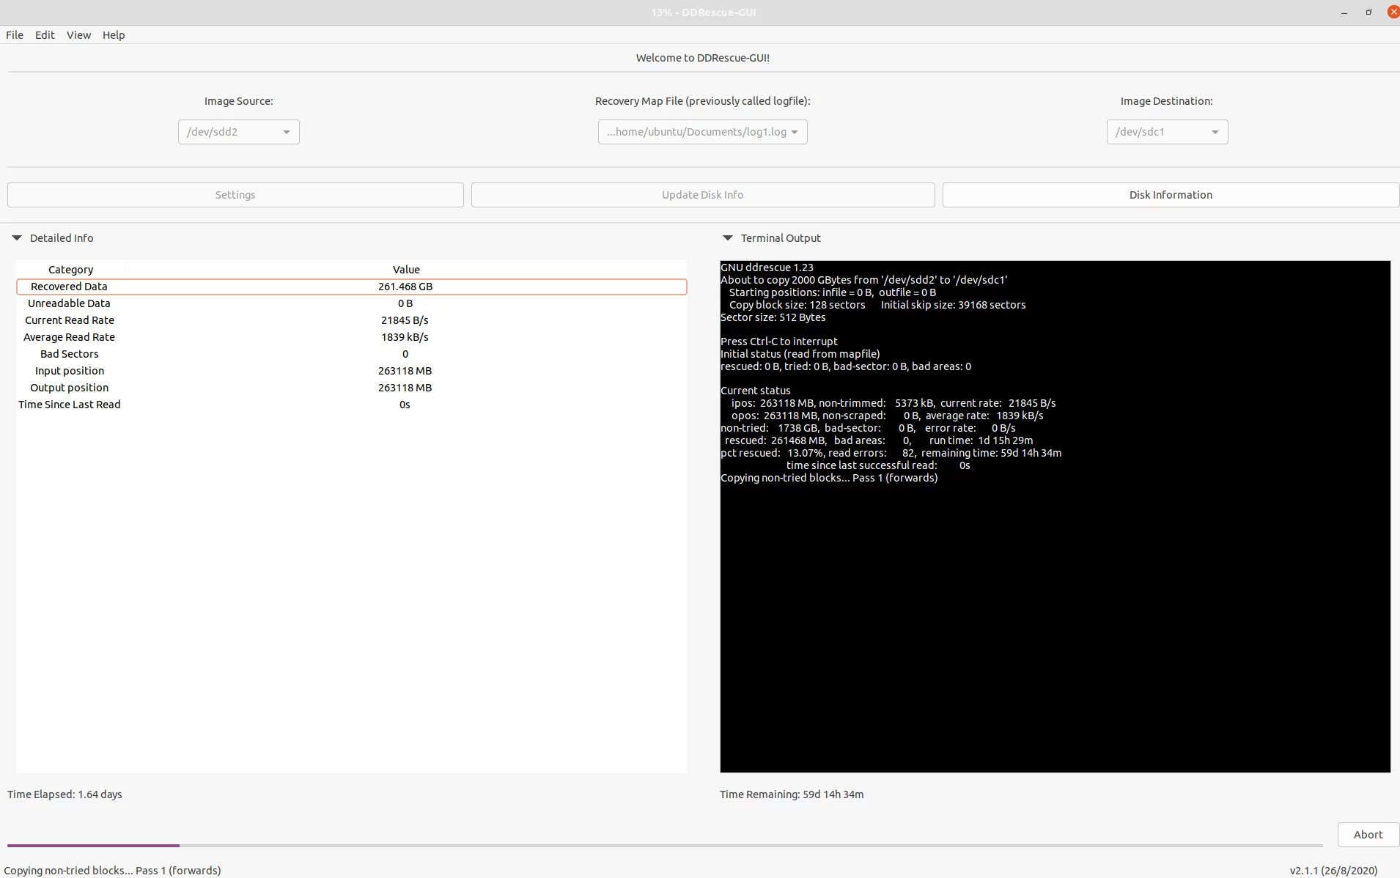The width and height of the screenshot is (1400, 878).
Task: Click inside the terminal output area
Action: [1055, 623]
